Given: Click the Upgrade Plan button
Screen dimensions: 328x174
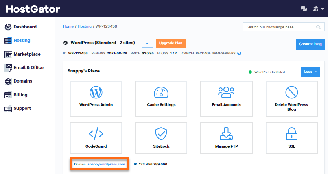Looking at the screenshot, I should point(171,43).
